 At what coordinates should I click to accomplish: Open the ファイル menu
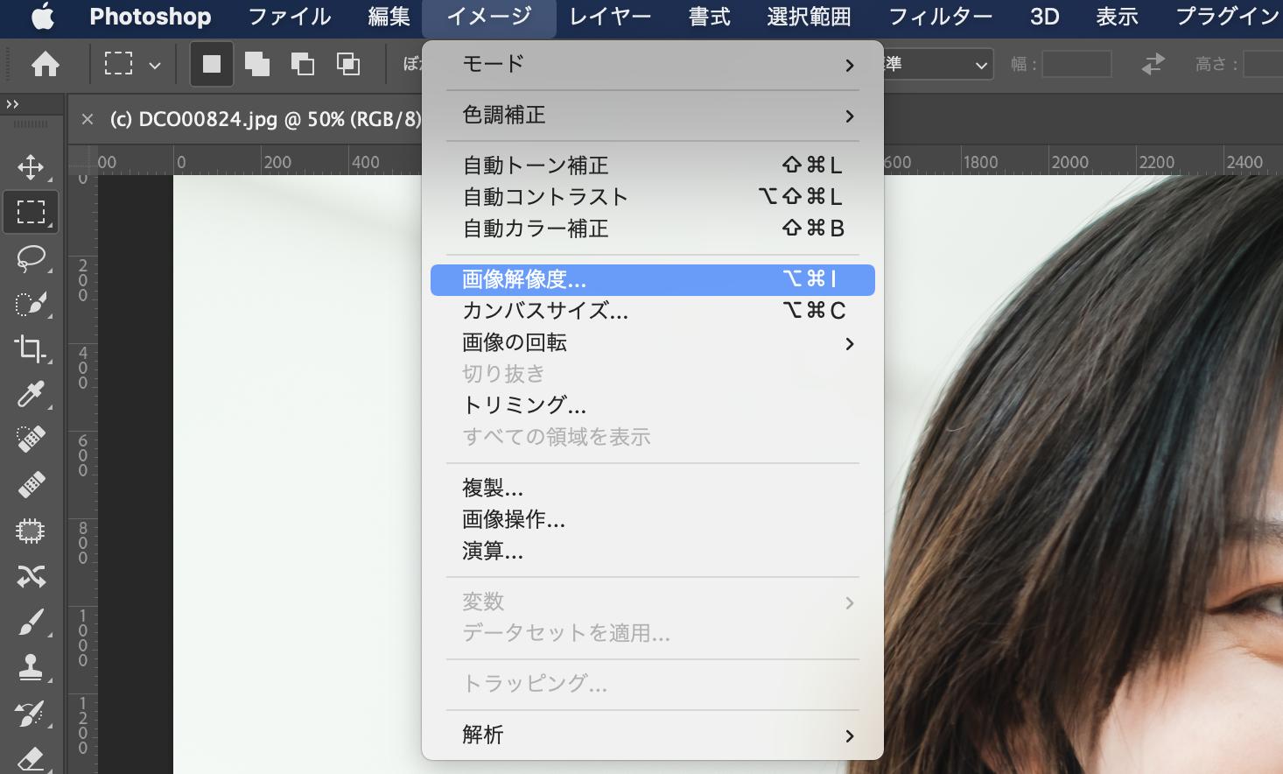coord(290,17)
